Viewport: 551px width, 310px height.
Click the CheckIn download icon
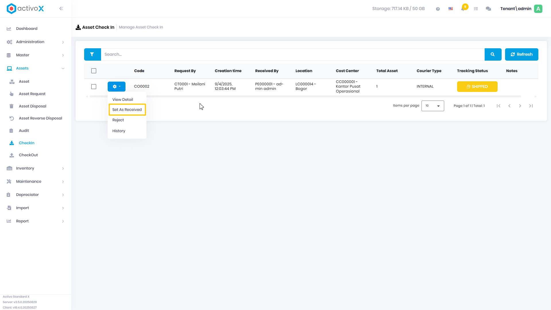[11, 143]
